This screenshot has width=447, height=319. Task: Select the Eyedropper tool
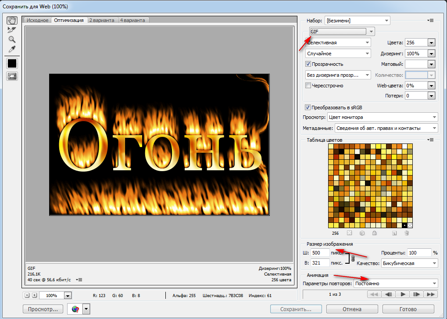coord(12,49)
